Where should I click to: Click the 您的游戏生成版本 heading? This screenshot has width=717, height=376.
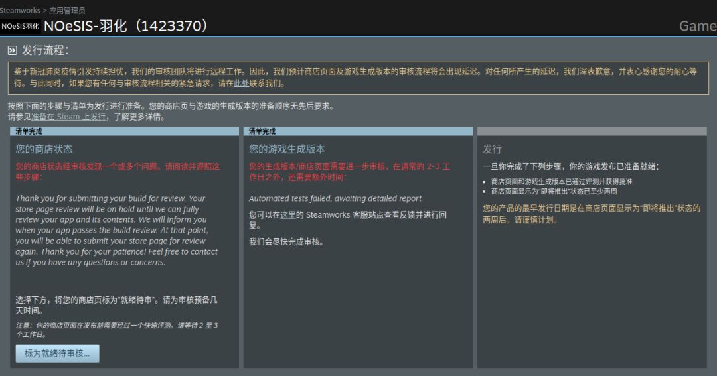click(287, 149)
